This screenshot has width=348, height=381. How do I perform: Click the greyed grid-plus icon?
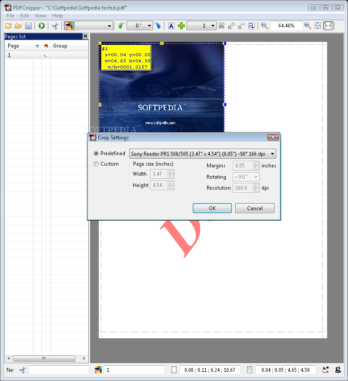(x=231, y=26)
